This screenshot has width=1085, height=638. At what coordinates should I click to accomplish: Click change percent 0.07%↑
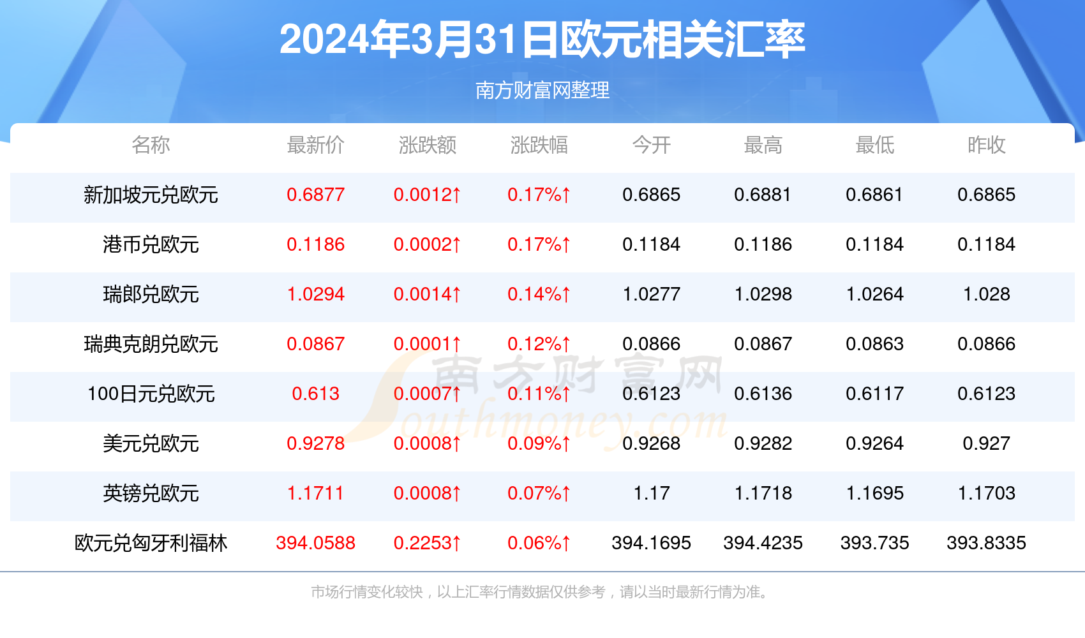pyautogui.click(x=539, y=493)
